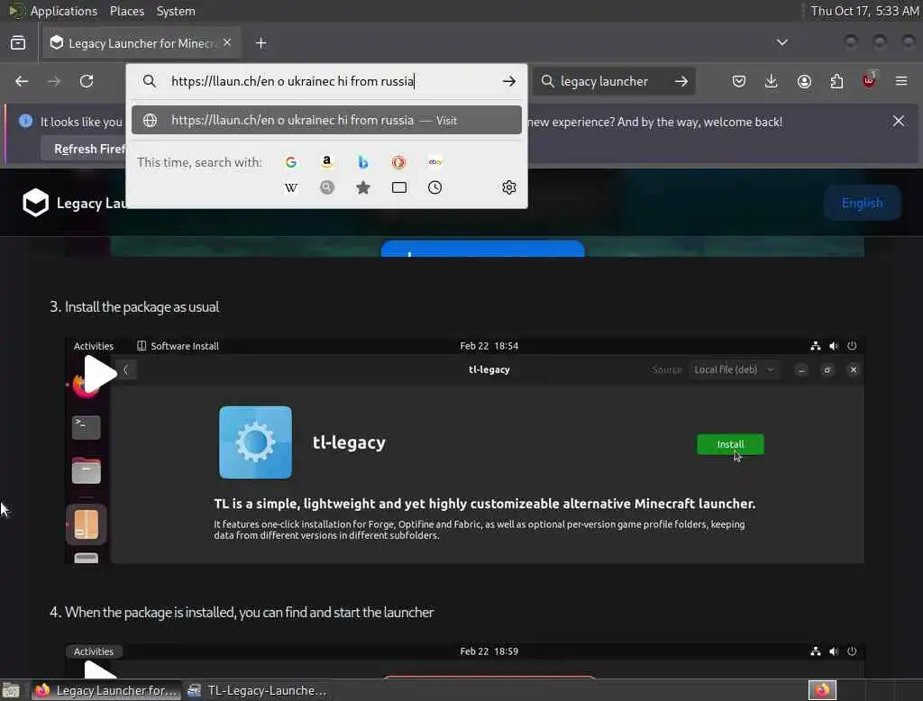Close the Legacy Launcher for Minecraft tab
The height and width of the screenshot is (701, 923).
point(227,43)
